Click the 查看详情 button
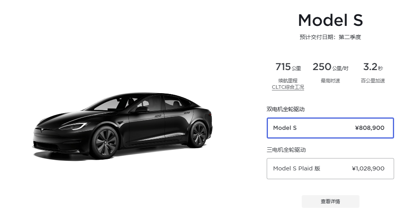This screenshot has width=412, height=219. pyautogui.click(x=330, y=201)
